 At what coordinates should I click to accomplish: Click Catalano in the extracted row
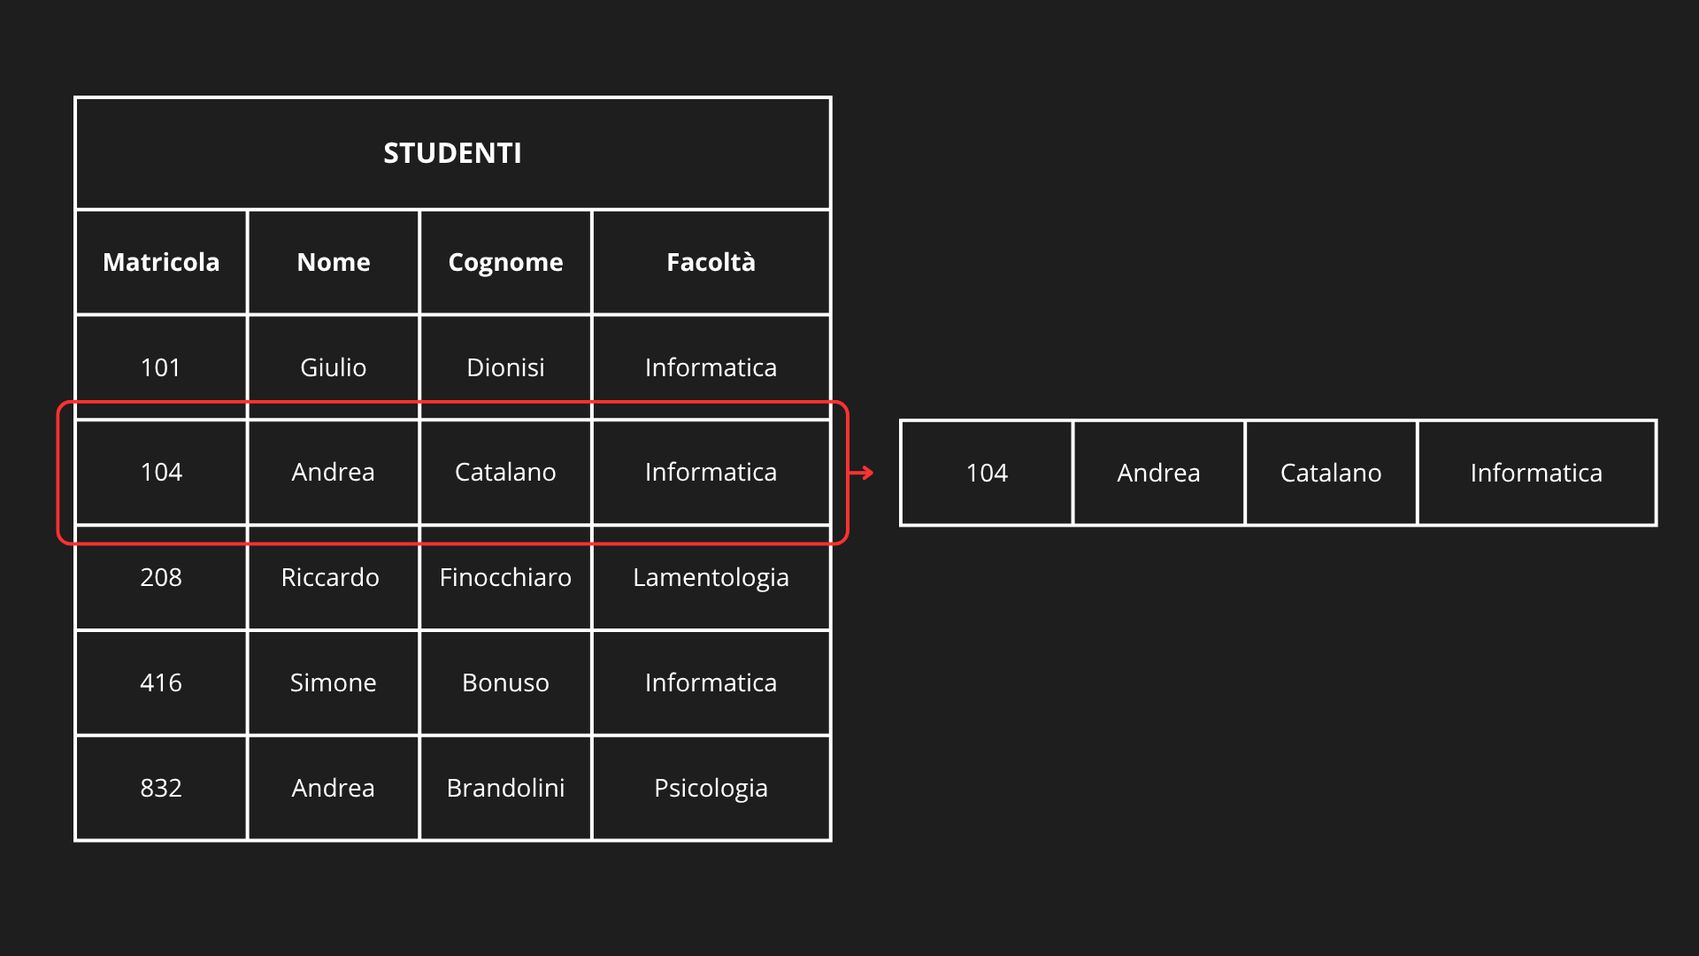(1331, 474)
